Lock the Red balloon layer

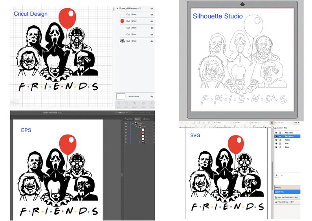pyautogui.click(x=280, y=136)
